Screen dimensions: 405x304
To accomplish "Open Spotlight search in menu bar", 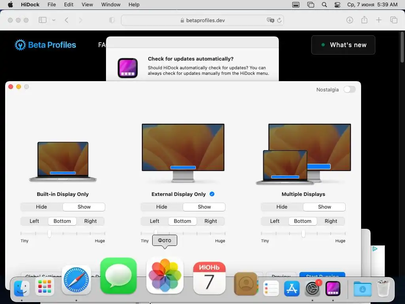I will pos(324,5).
